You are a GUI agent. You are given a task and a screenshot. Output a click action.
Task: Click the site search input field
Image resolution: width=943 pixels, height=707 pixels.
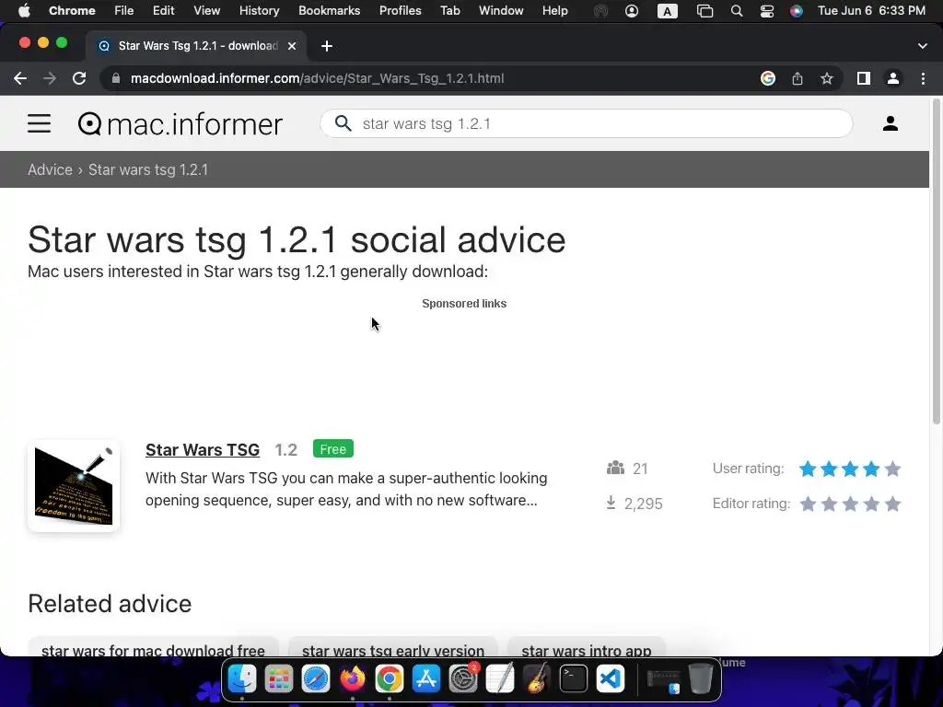coord(587,123)
